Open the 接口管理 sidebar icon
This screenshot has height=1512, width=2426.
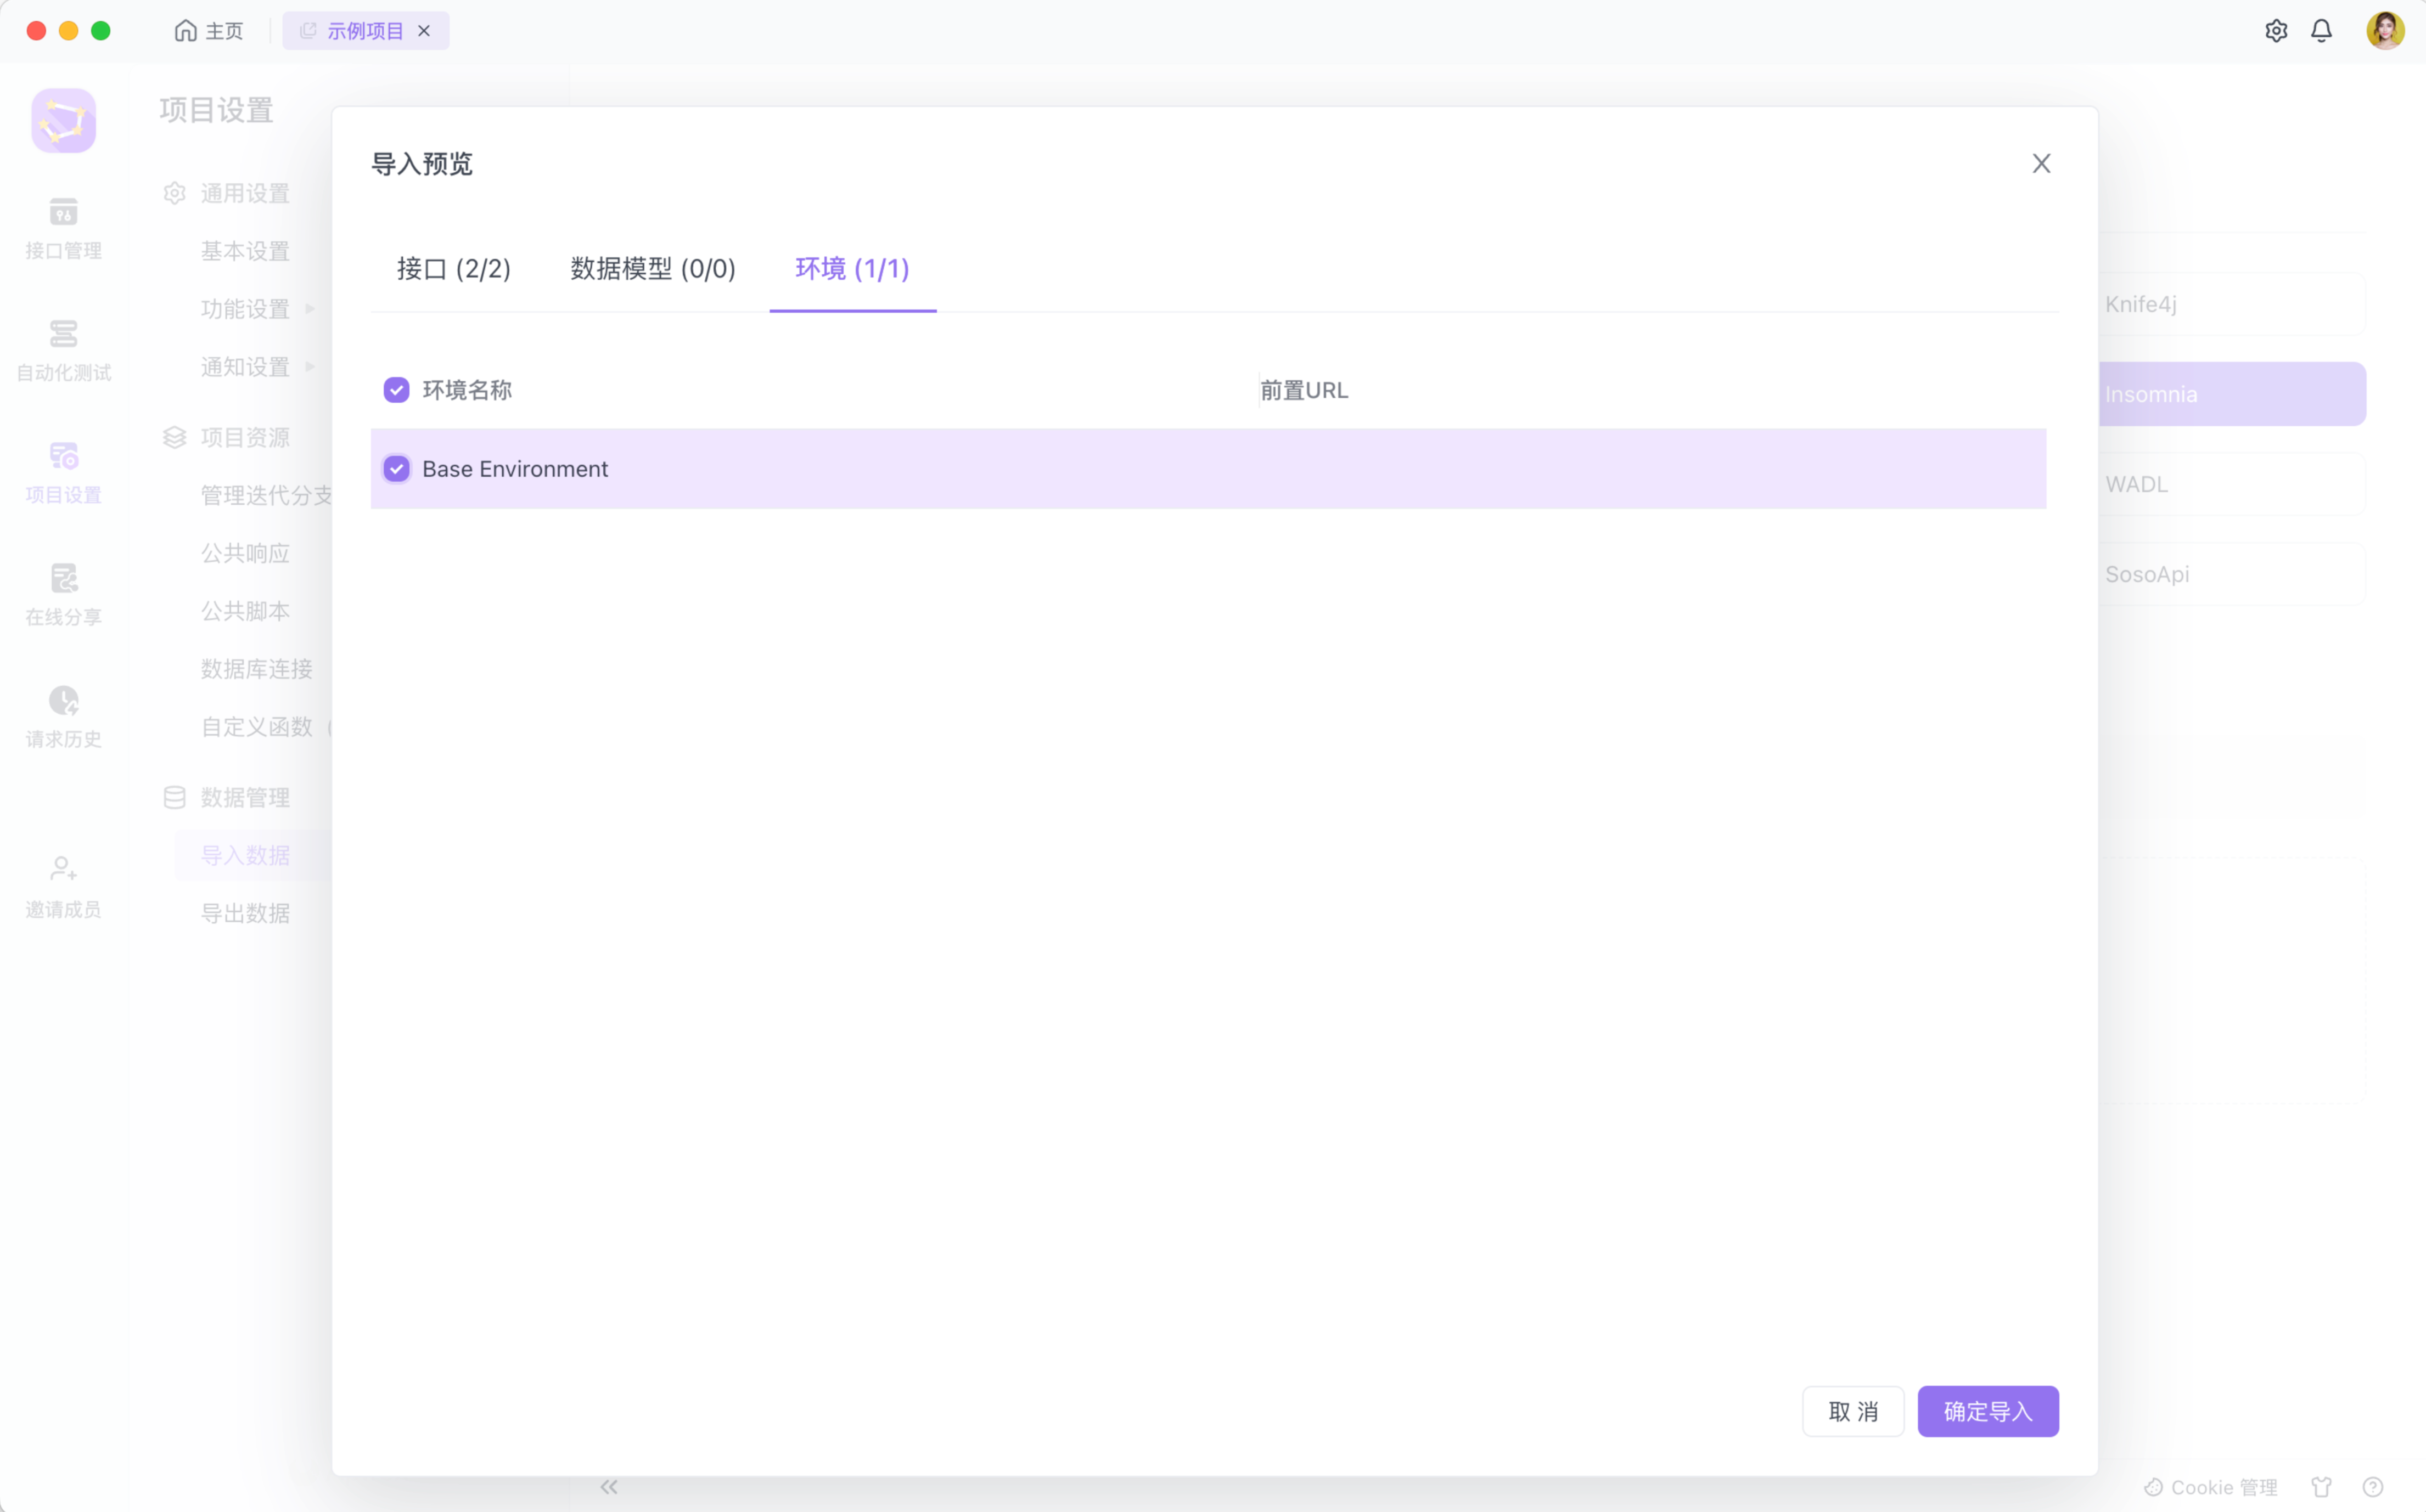point(63,213)
